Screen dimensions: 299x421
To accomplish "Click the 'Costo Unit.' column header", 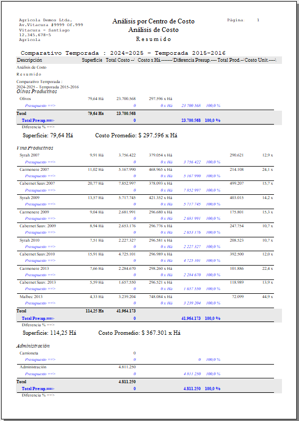I will point(256,60).
